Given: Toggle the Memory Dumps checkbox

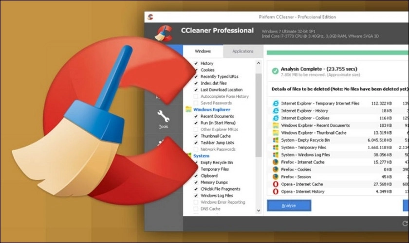Looking at the screenshot, I should [x=196, y=182].
